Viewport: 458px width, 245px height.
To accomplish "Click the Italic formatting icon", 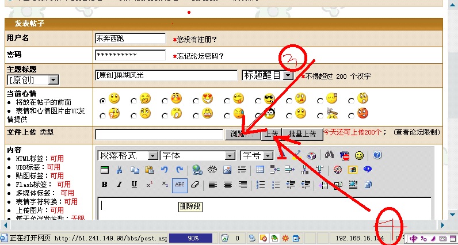I will [x=119, y=185].
